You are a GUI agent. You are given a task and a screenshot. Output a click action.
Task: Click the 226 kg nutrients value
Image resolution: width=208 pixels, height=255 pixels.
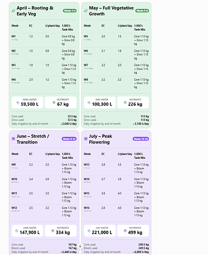coord(135,104)
